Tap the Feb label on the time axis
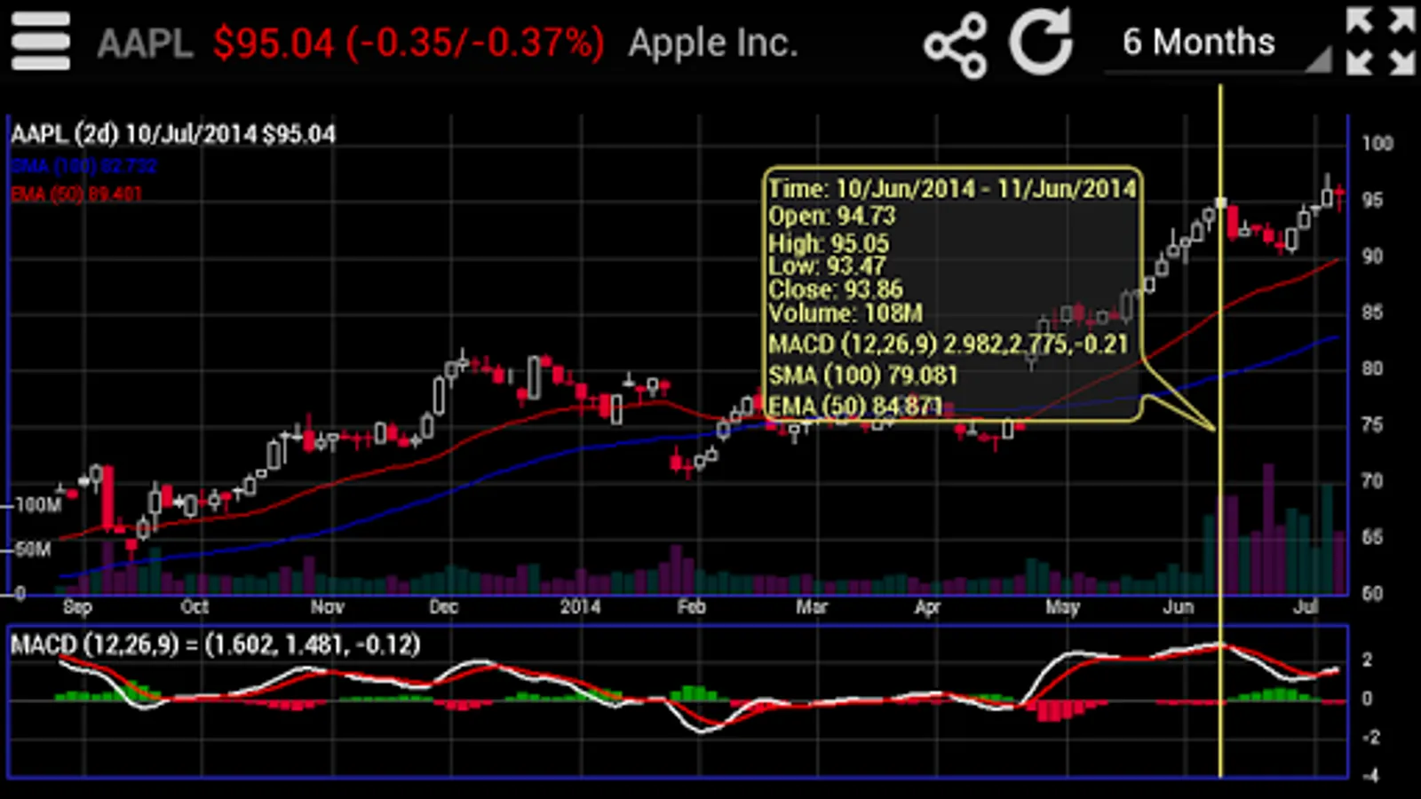1421x799 pixels. coord(691,607)
